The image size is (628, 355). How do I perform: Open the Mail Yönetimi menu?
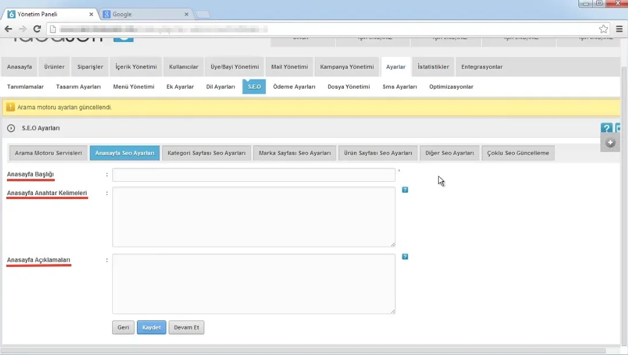[289, 67]
